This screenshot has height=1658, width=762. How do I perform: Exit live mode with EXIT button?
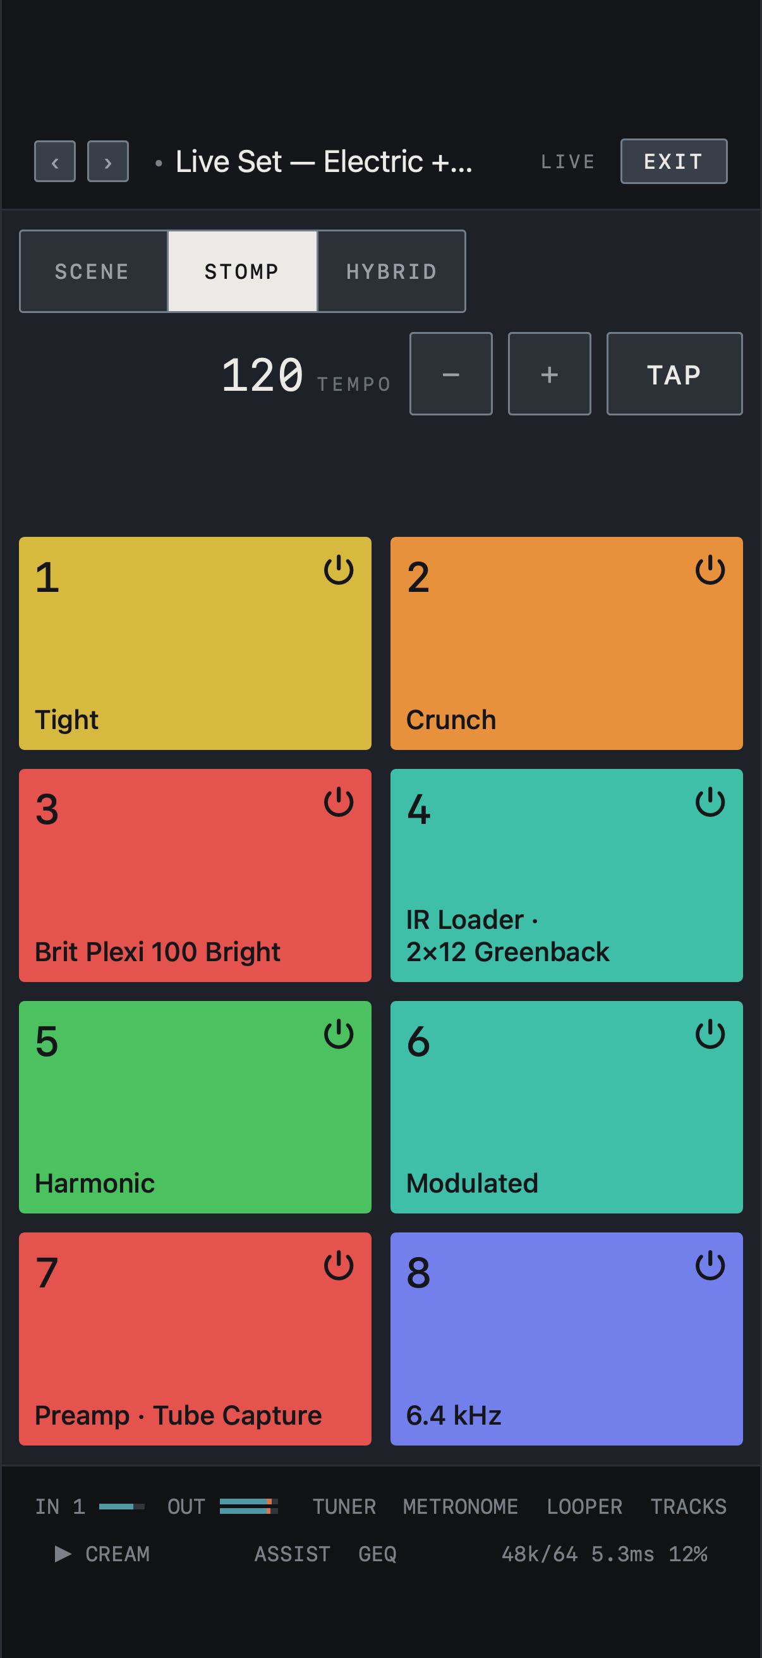[674, 161]
